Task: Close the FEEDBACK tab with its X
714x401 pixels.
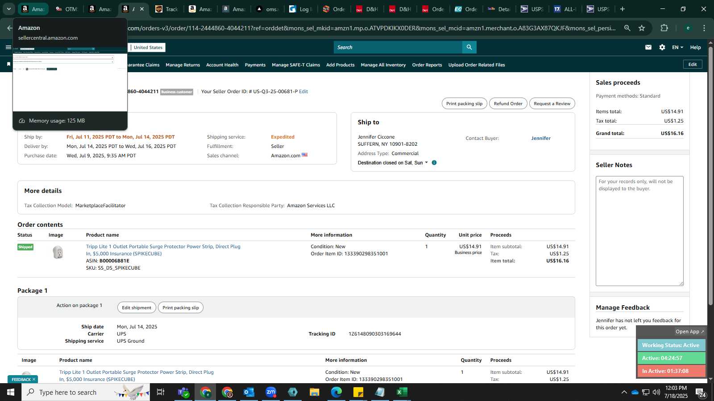Action: (34, 380)
